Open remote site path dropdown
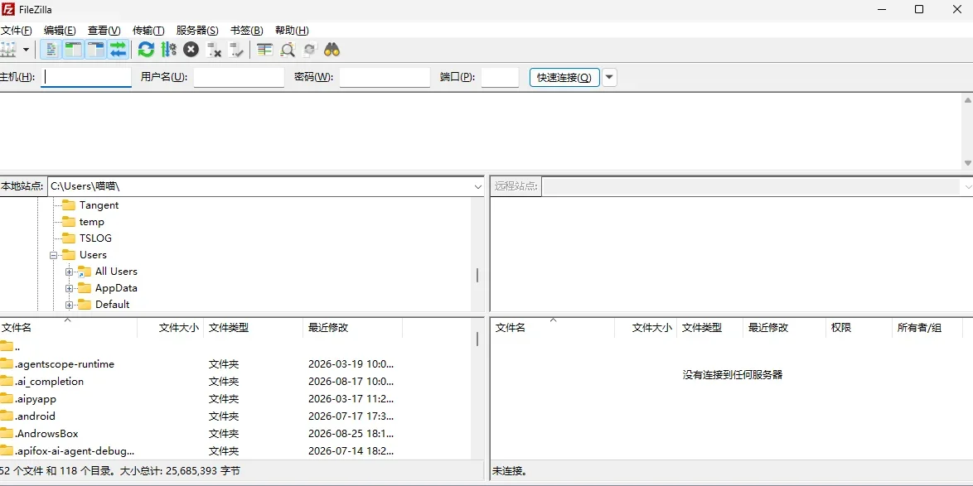This screenshot has width=973, height=486. tap(967, 186)
